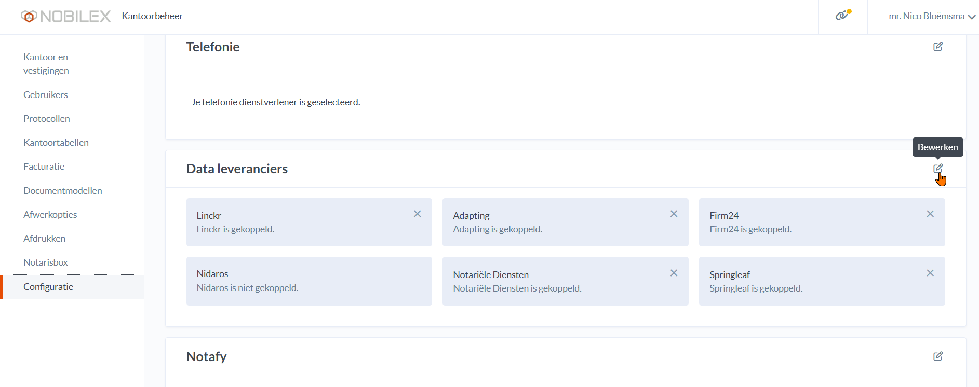Click the Data leveranciers edit pencil
Screen dimensions: 979x387
click(938, 169)
